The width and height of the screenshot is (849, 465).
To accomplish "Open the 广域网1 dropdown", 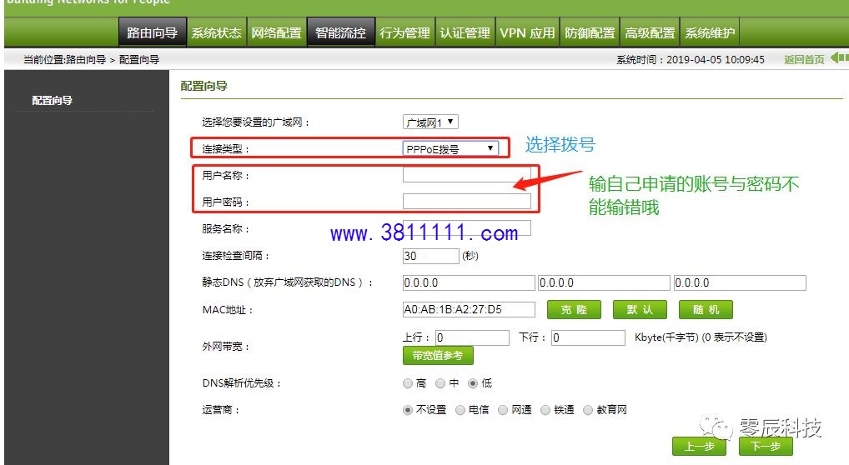I will 430,122.
